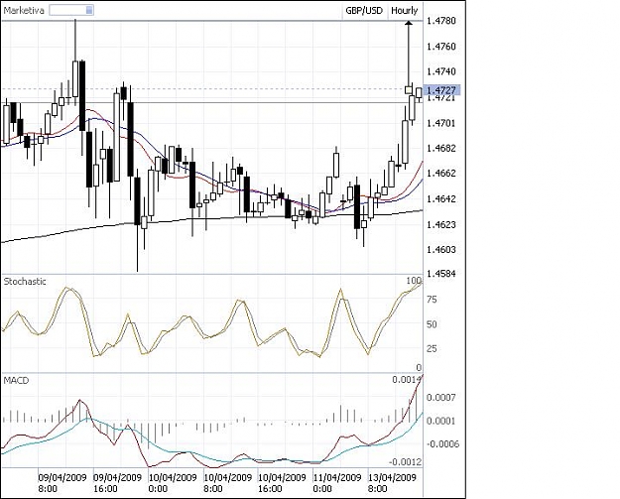The width and height of the screenshot is (620, 499).
Task: Click the Stochastic scale value 25
Action: (x=432, y=349)
